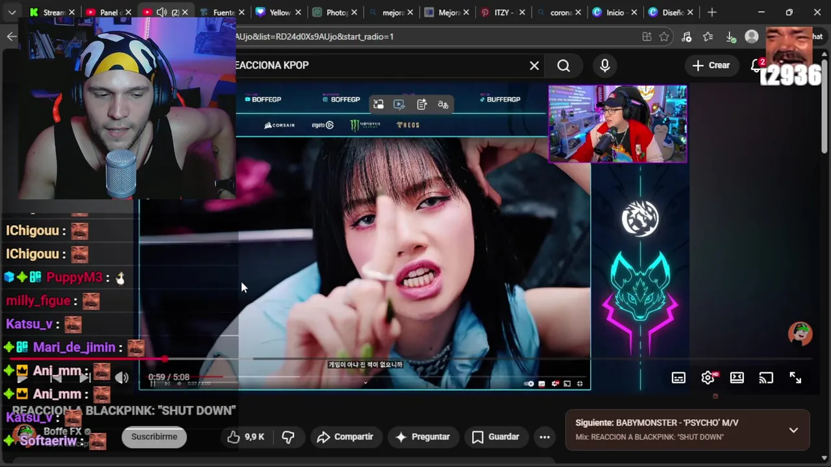The height and width of the screenshot is (467, 831).
Task: Share the video via Compartir
Action: [x=345, y=437]
